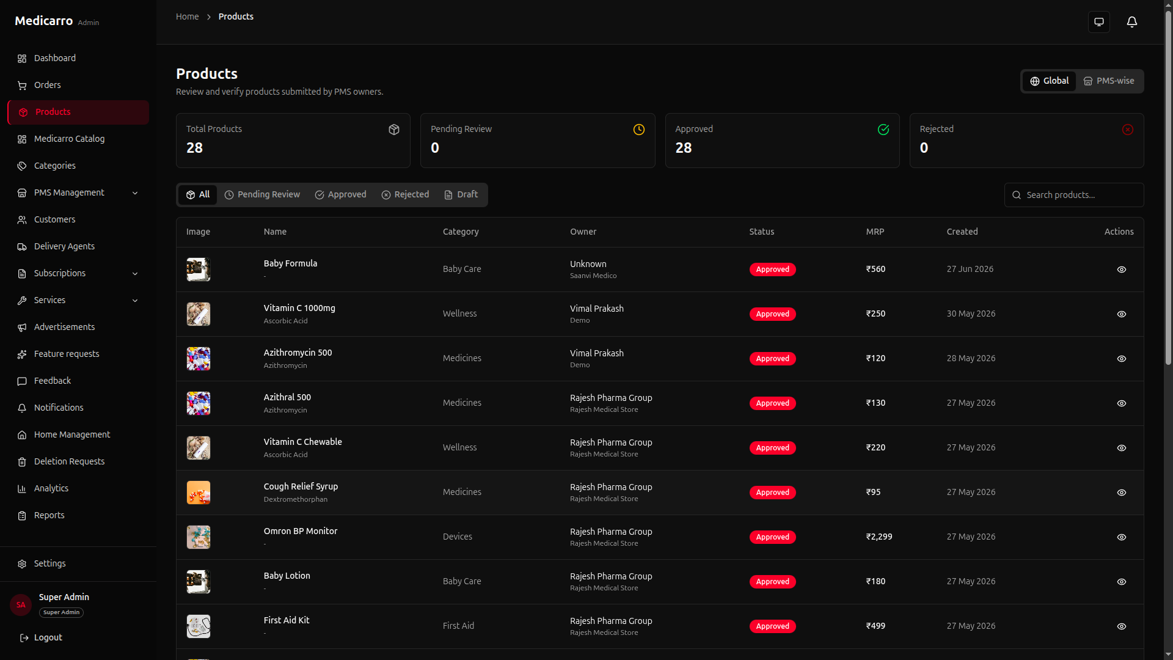Click the Notifications bell icon in sidebar
1173x660 pixels.
click(22, 408)
